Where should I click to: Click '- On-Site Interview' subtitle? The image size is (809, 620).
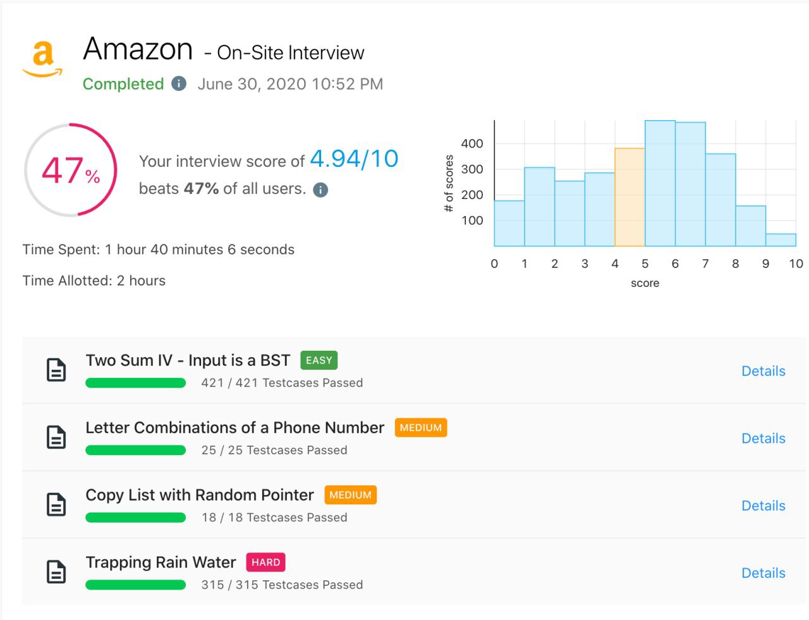pyautogui.click(x=284, y=52)
